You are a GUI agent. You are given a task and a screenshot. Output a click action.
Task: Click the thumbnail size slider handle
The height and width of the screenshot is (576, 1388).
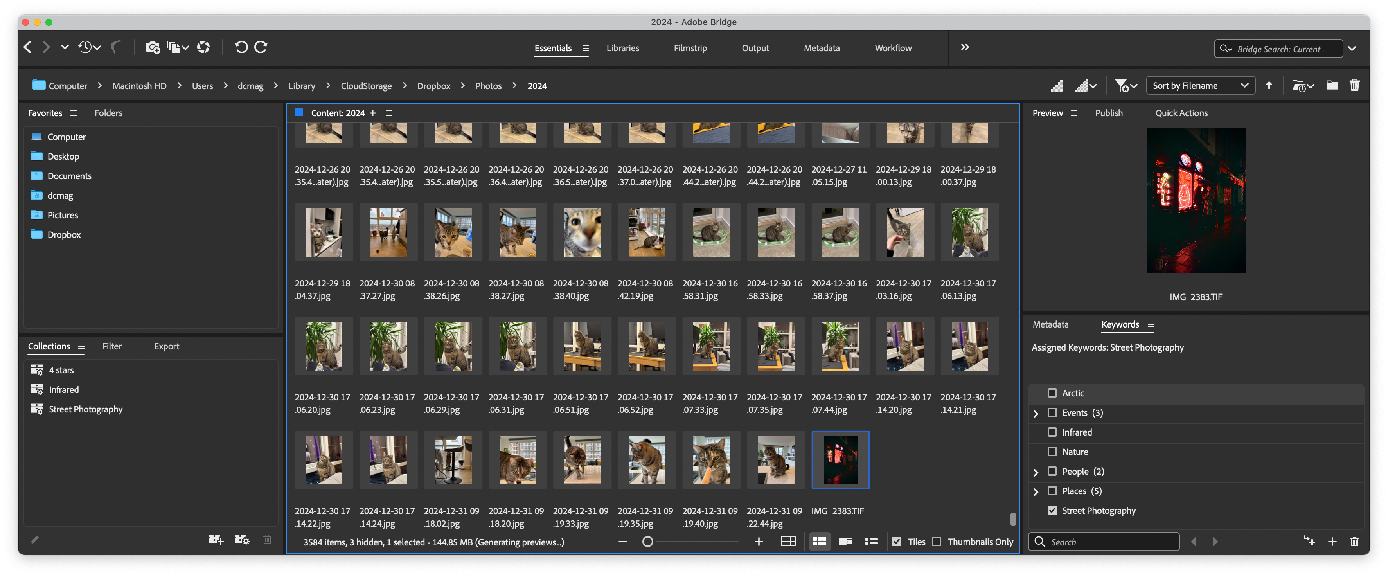pos(648,542)
